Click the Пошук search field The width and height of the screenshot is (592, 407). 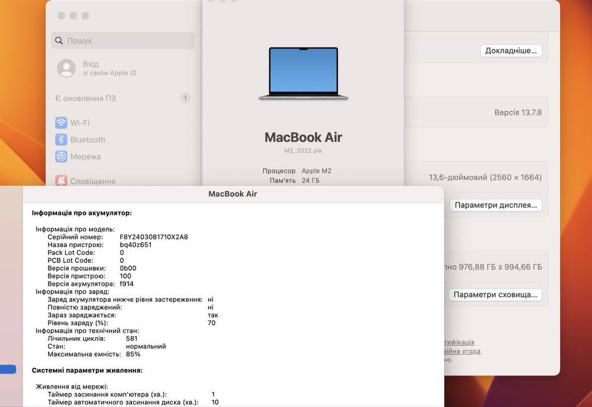pos(123,40)
